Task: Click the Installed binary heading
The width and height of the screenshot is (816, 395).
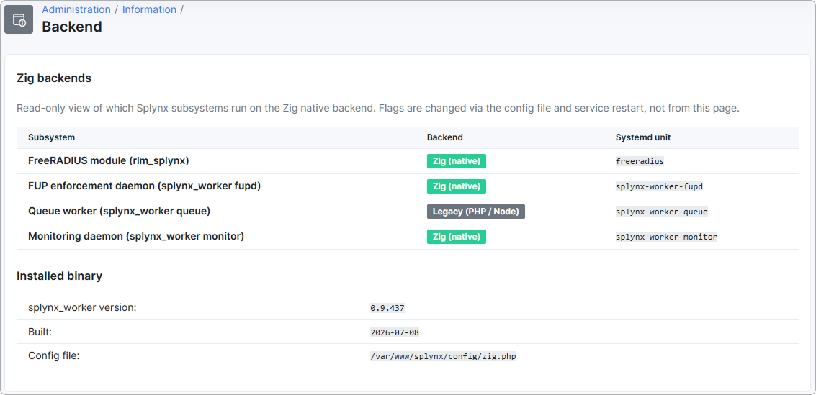Action: [x=59, y=276]
